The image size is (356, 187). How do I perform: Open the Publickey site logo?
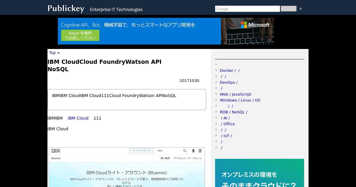coord(66,8)
